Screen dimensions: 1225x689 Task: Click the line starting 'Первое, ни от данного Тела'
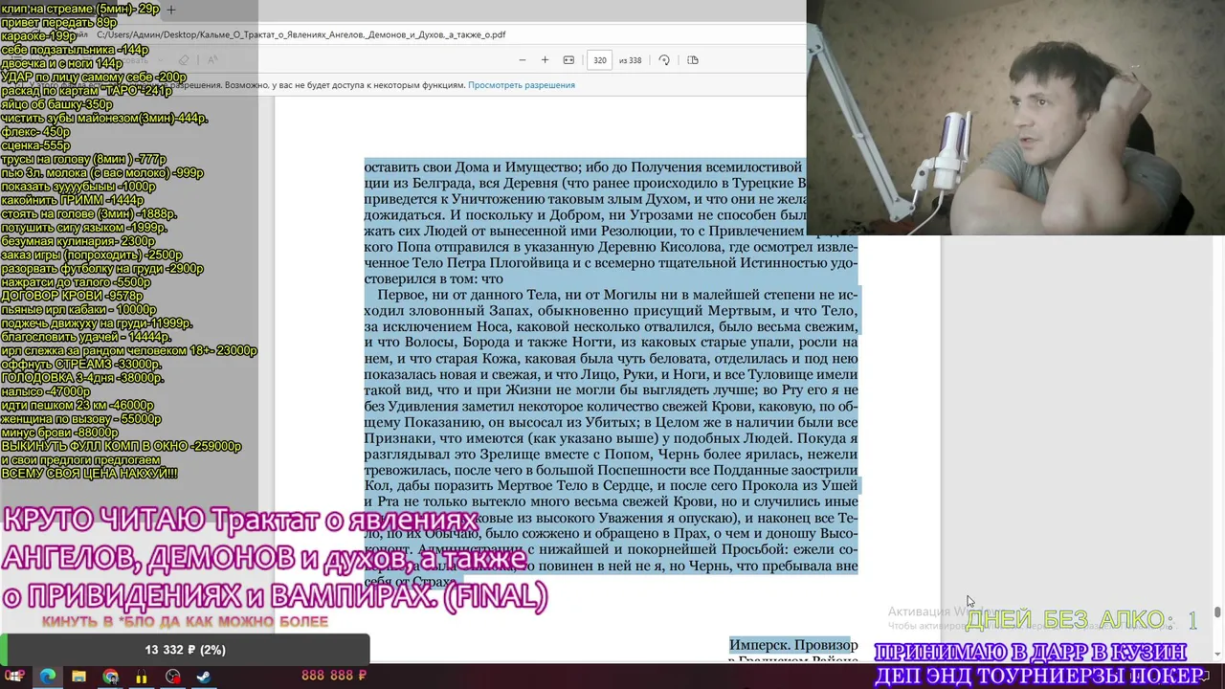point(617,295)
